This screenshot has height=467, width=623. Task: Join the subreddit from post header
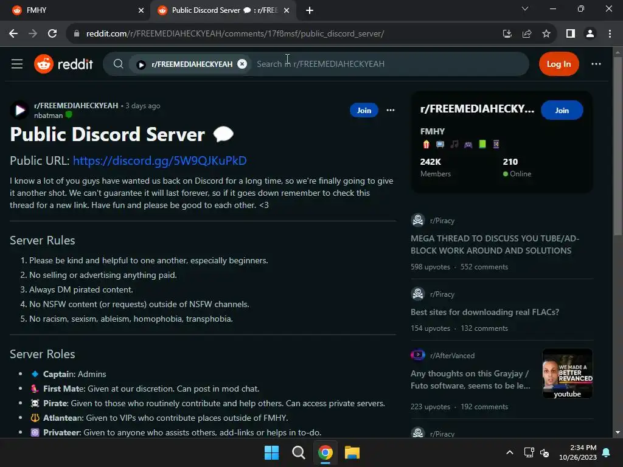(364, 111)
